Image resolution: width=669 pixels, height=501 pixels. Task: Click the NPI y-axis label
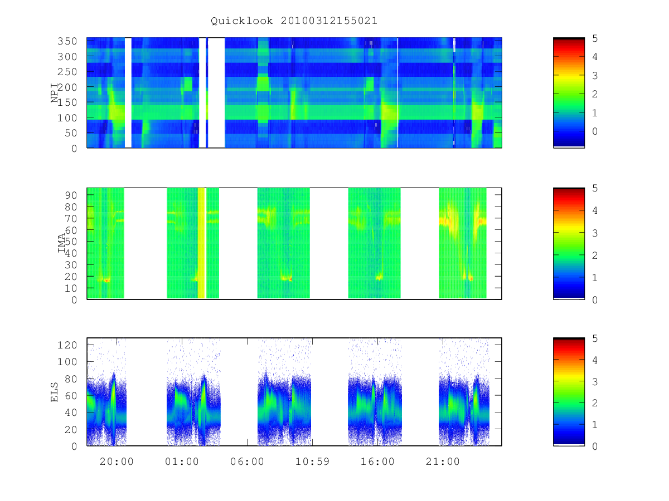55,92
